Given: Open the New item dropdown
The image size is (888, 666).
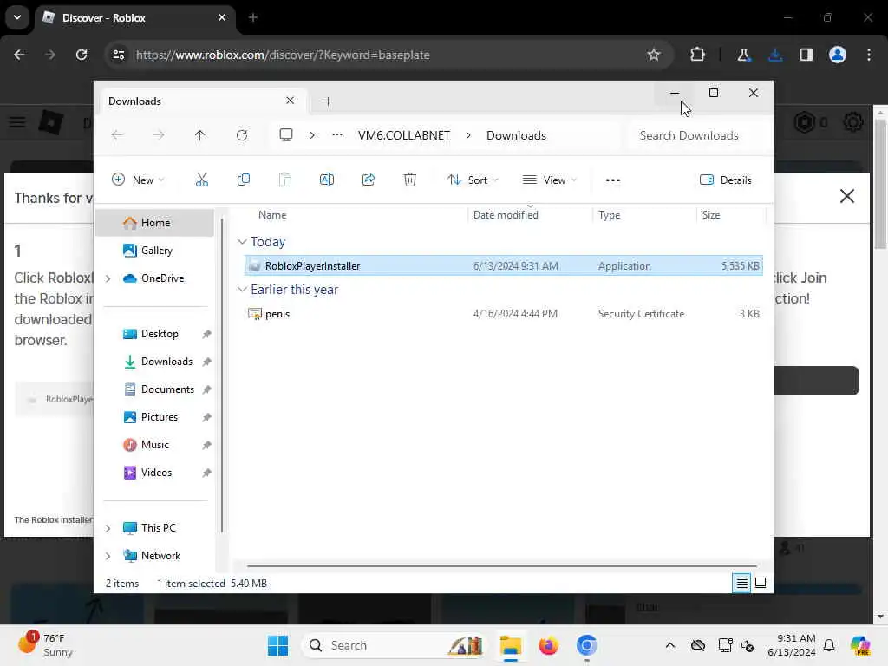Looking at the screenshot, I should (x=138, y=180).
